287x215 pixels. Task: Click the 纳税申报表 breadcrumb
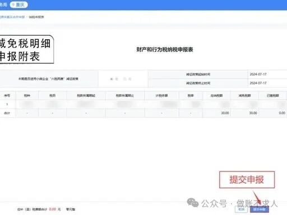36,17
